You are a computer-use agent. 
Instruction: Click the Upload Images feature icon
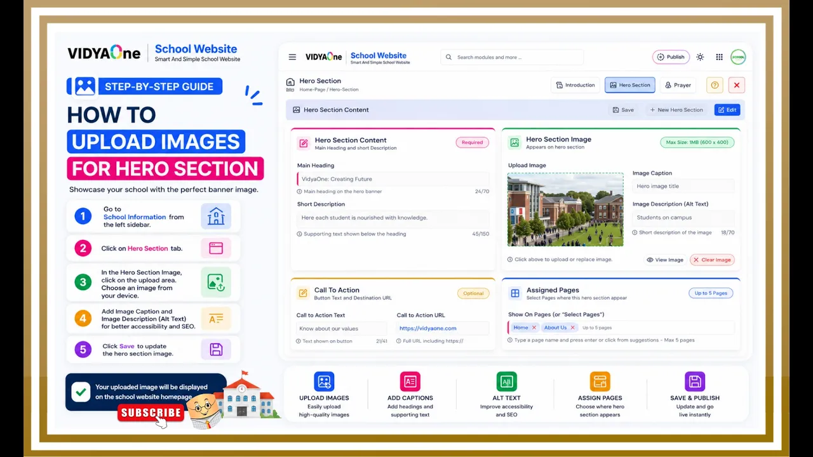[324, 381]
